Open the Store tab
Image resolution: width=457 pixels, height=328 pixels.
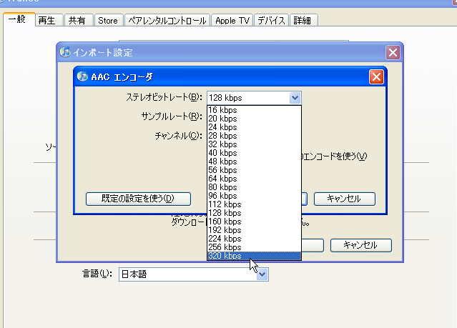click(x=109, y=21)
